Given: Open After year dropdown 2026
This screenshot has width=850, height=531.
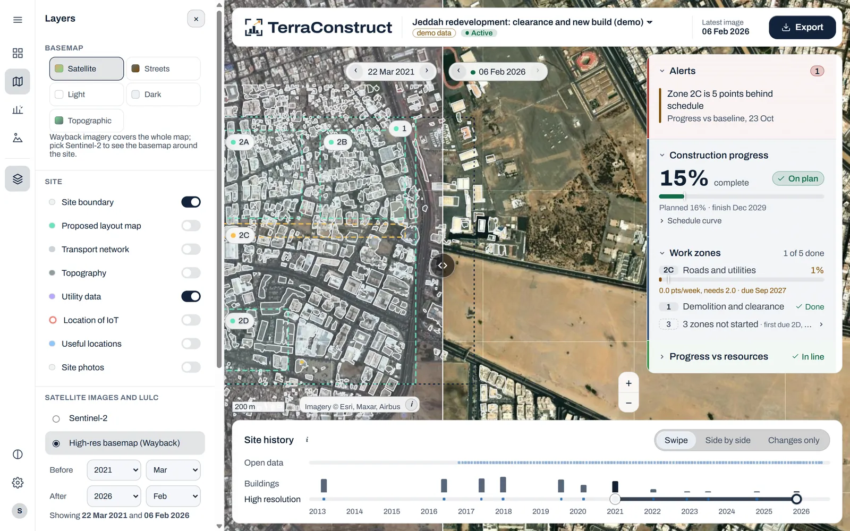Looking at the screenshot, I should click(114, 496).
